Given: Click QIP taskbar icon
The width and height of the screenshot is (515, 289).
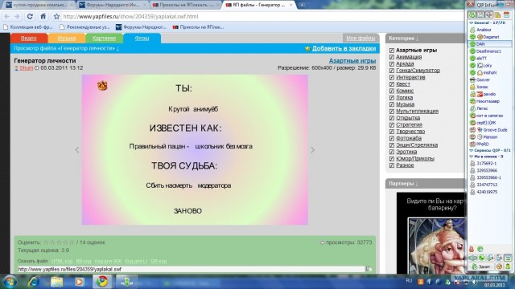Looking at the screenshot, I should pos(126,282).
